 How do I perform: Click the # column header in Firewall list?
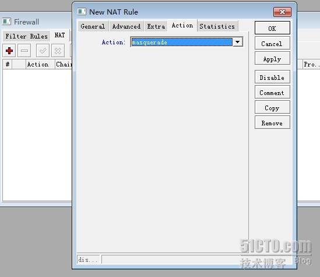(8, 64)
